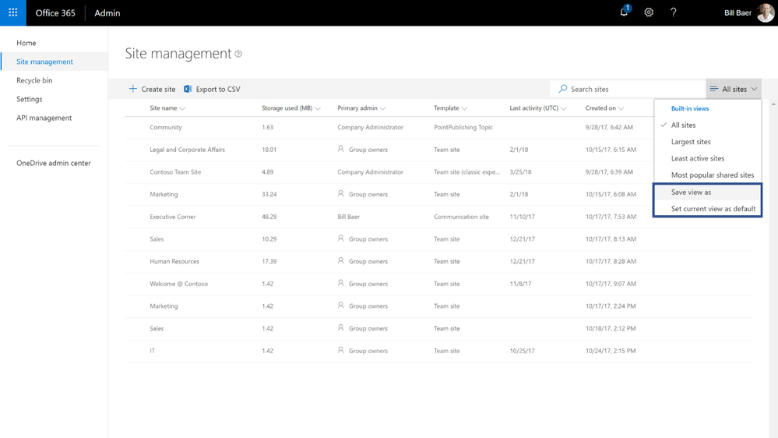
Task: Click Save view as
Action: pyautogui.click(x=708, y=193)
